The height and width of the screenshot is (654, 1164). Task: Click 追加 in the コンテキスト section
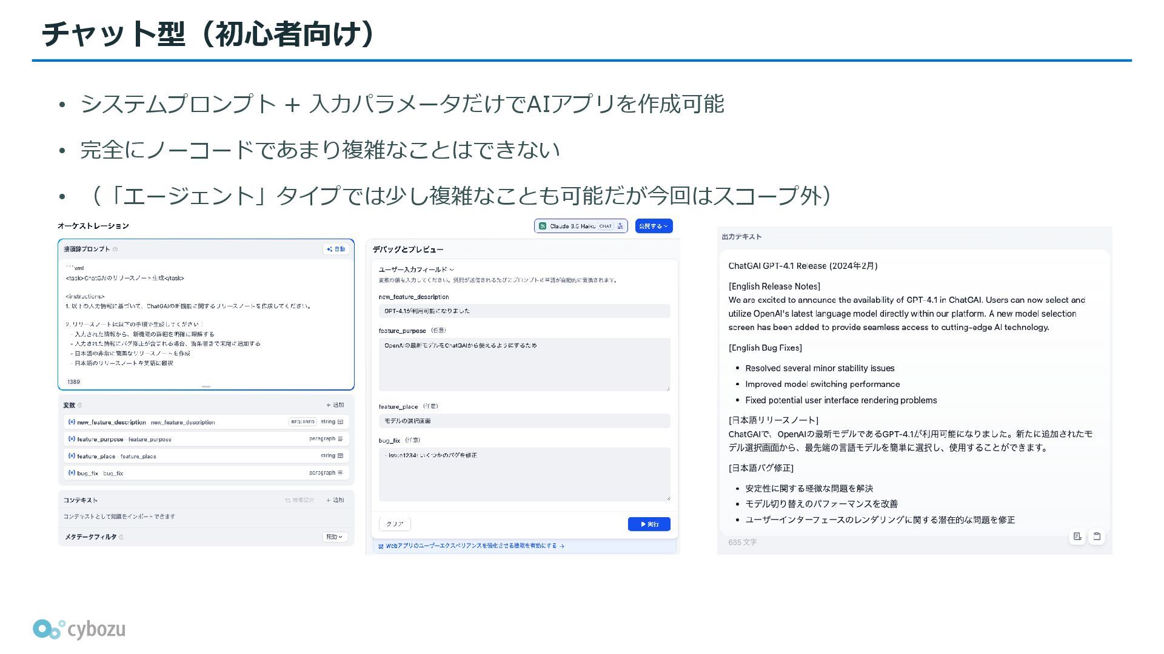click(x=335, y=500)
